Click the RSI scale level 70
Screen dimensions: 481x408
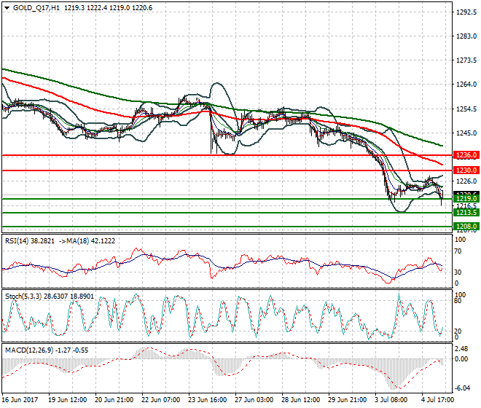pos(458,251)
